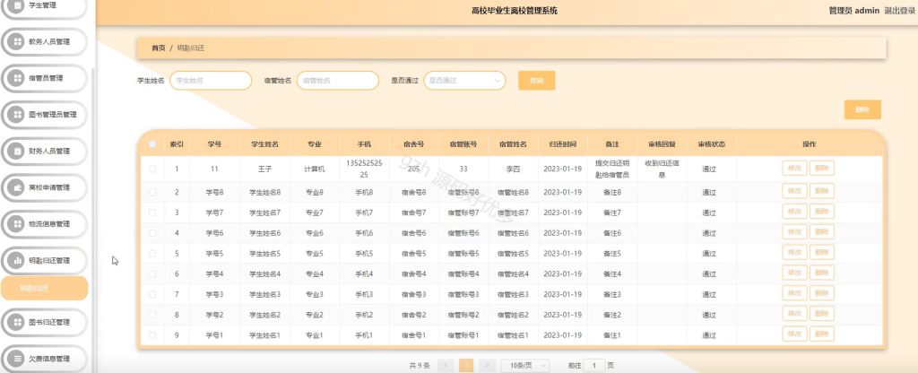The image size is (918, 373).
Task: Check the checkbox for row 1 王子
Action: 152,169
